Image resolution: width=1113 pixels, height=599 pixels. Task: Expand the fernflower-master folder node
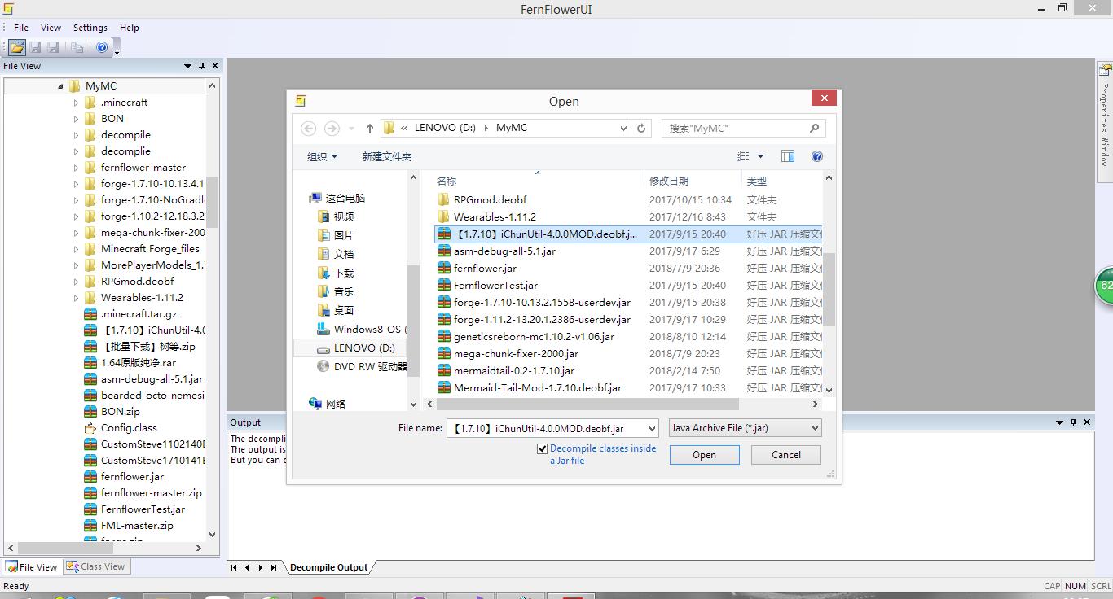77,168
